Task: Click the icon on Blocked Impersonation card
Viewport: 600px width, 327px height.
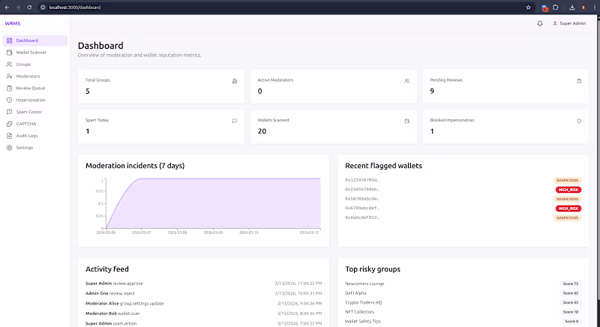Action: (x=579, y=121)
